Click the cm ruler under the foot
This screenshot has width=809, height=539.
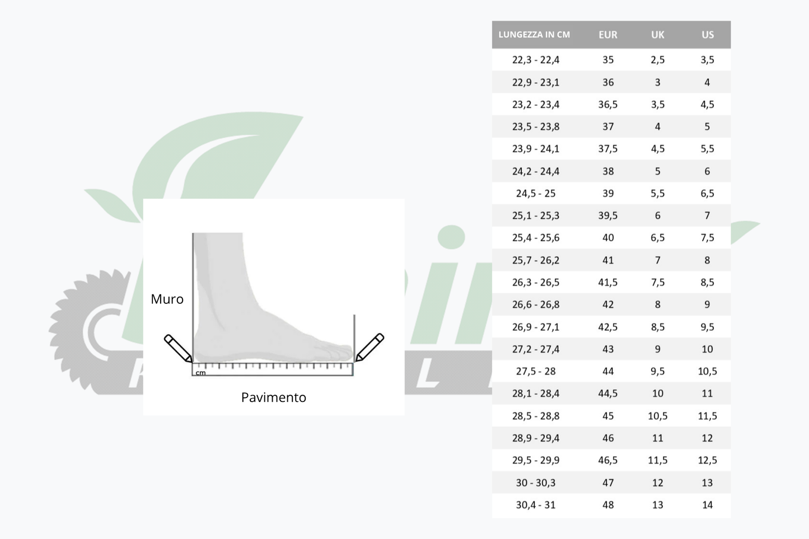pyautogui.click(x=273, y=369)
